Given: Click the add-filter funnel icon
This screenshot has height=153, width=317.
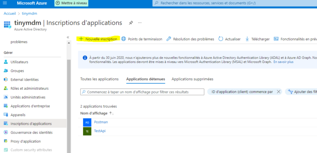Looking at the screenshot, I should [290, 92].
